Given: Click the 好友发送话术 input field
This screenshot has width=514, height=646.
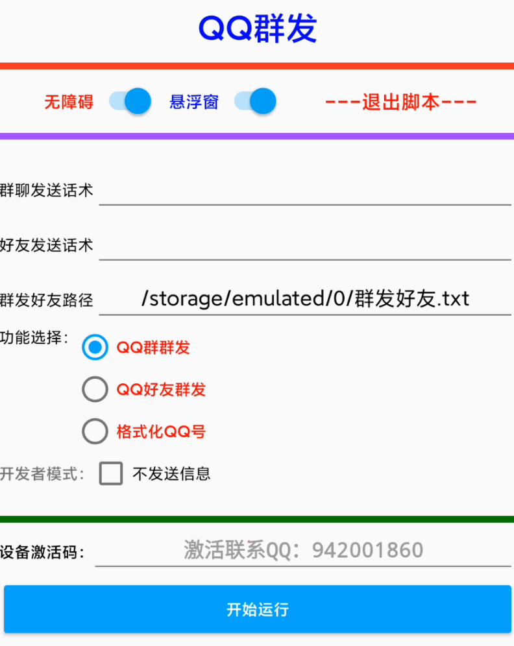Looking at the screenshot, I should click(305, 245).
